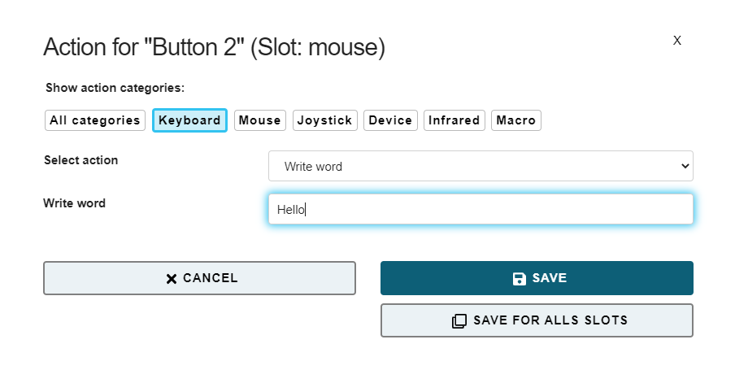This screenshot has height=370, width=735.
Task: Click the copy icon on Save for alls slots
Action: pyautogui.click(x=459, y=320)
